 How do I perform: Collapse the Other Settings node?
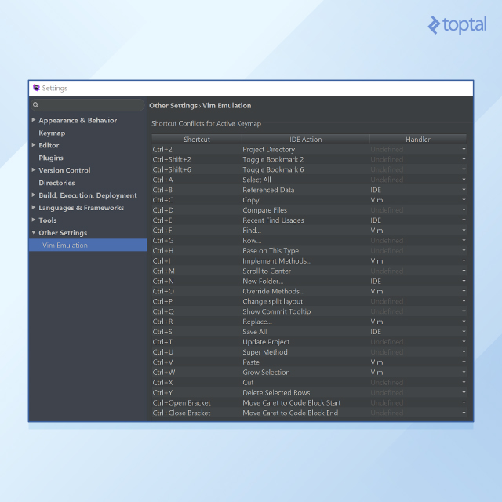34,232
